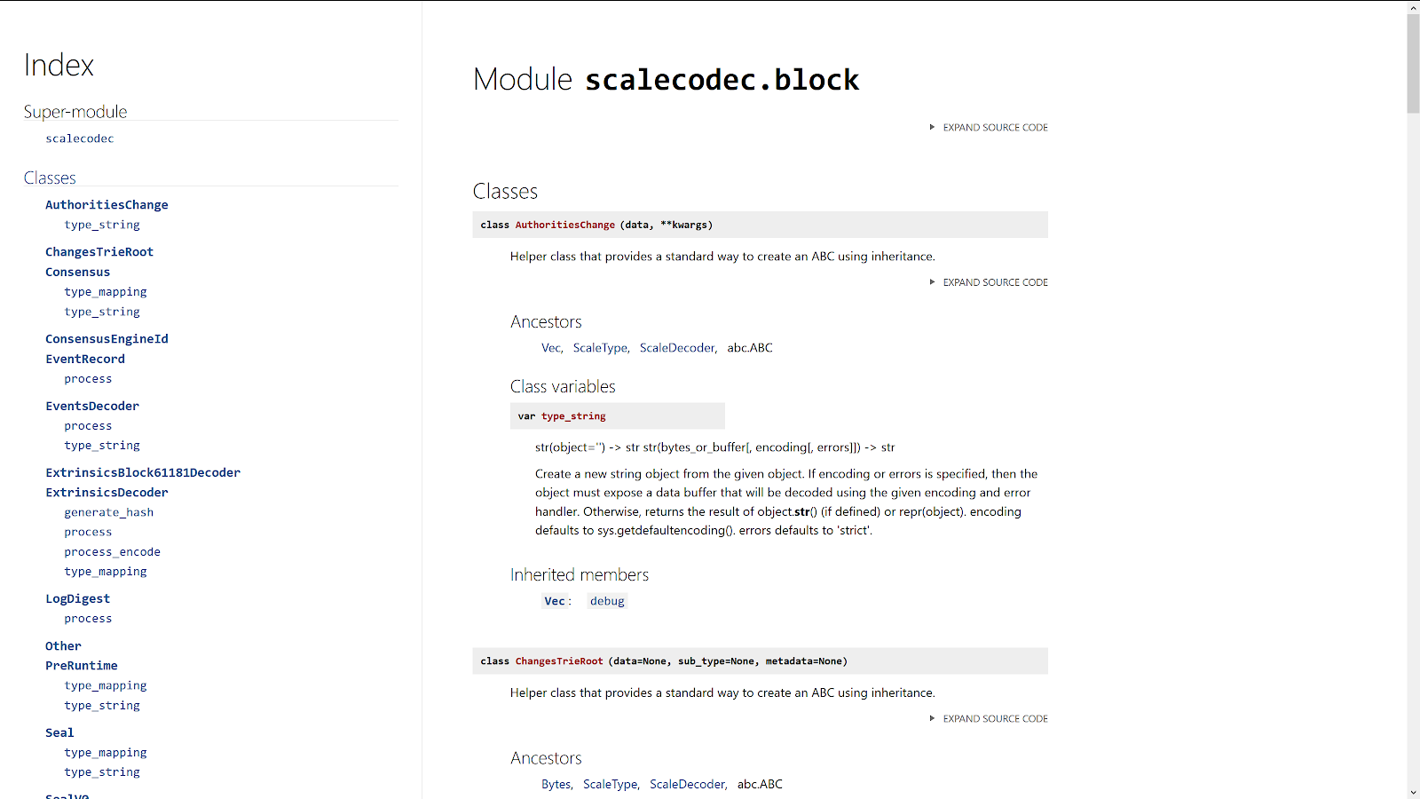Open the scalecodec super-module link
The width and height of the screenshot is (1420, 799).
click(80, 138)
